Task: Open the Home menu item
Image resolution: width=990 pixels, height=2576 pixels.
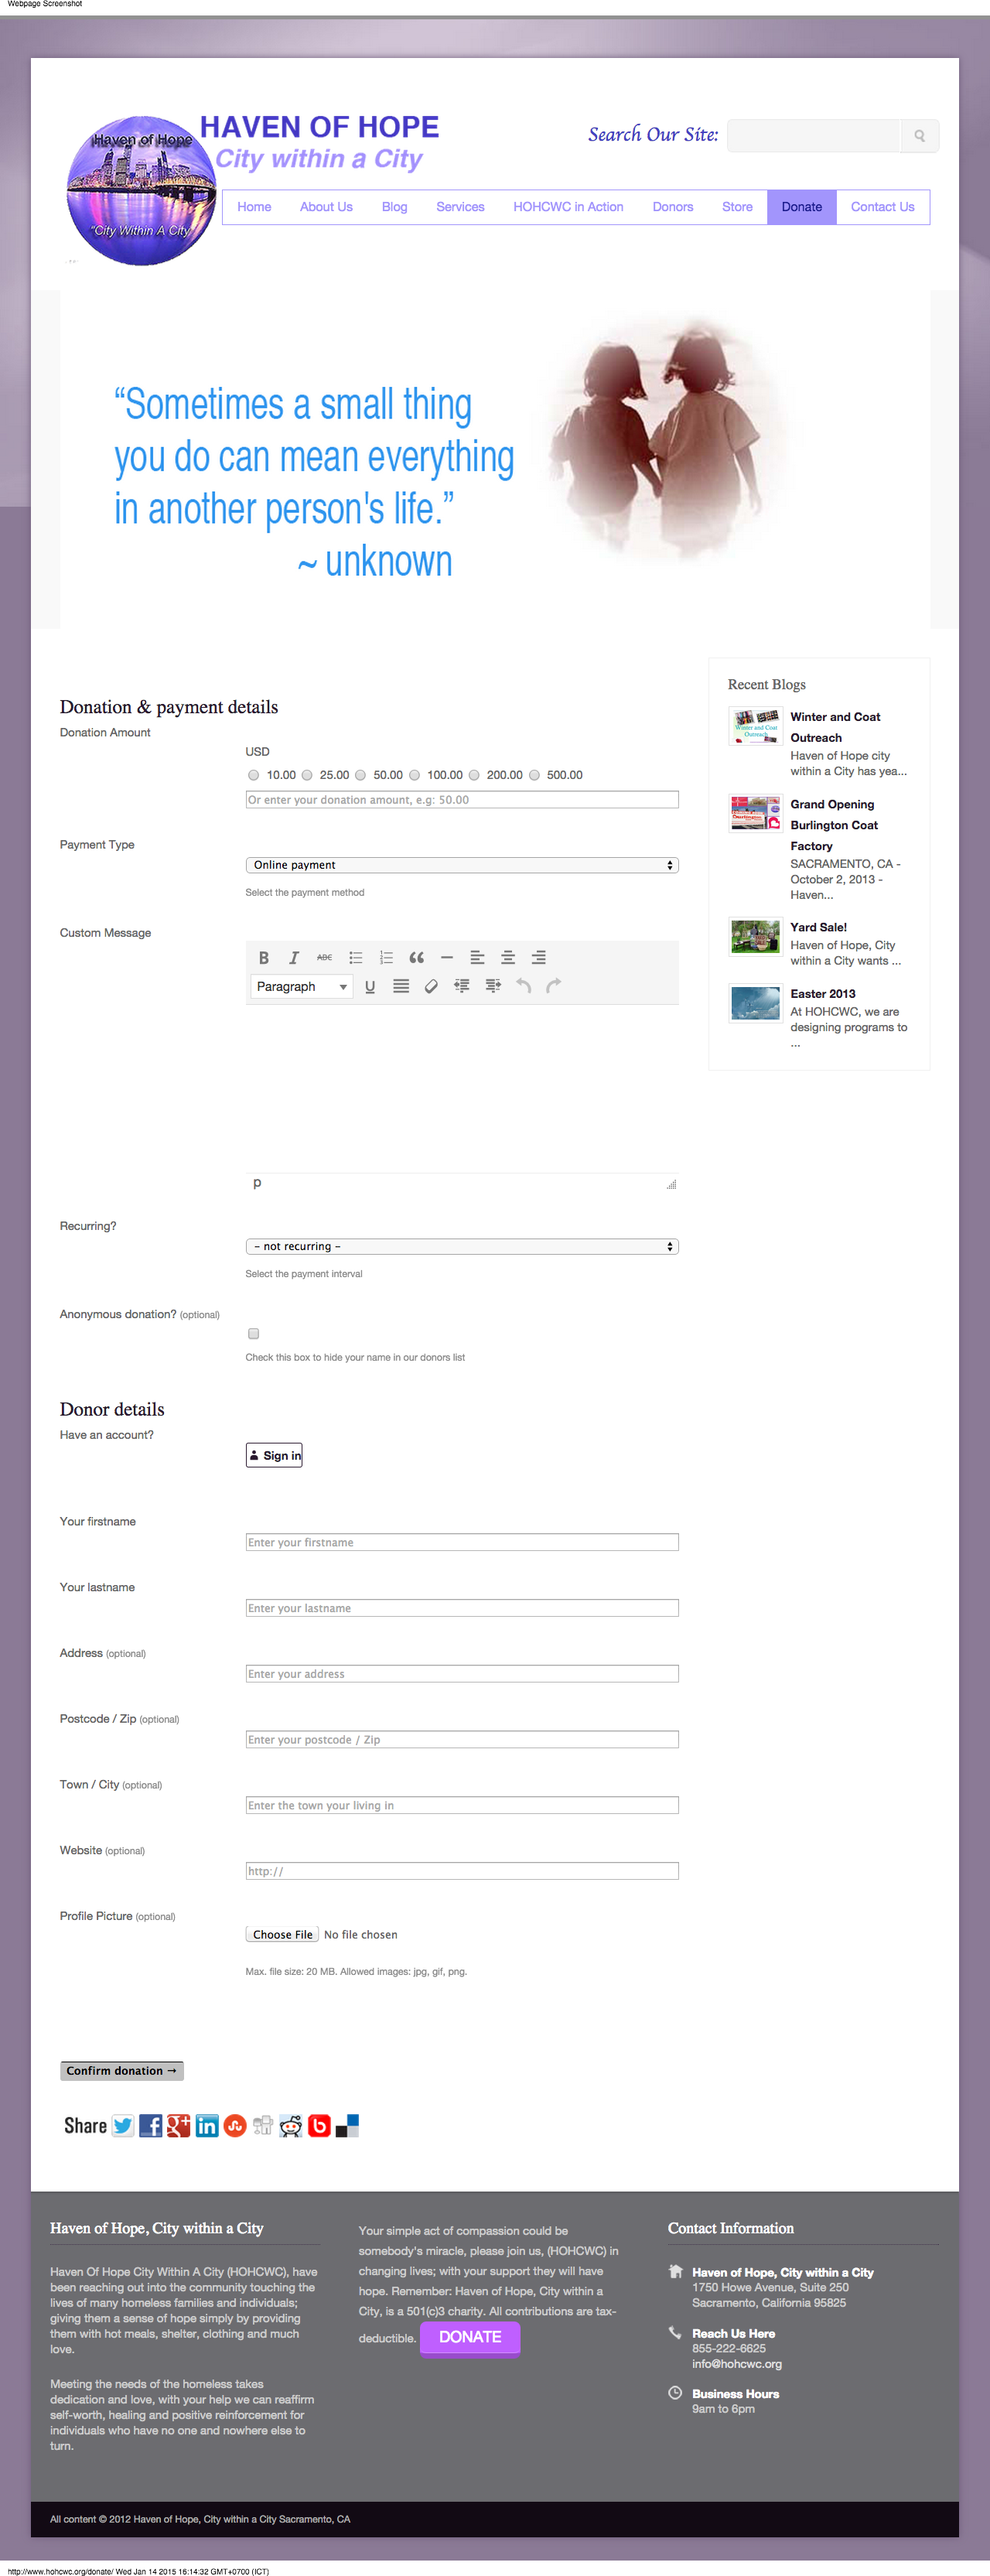Action: click(x=254, y=207)
